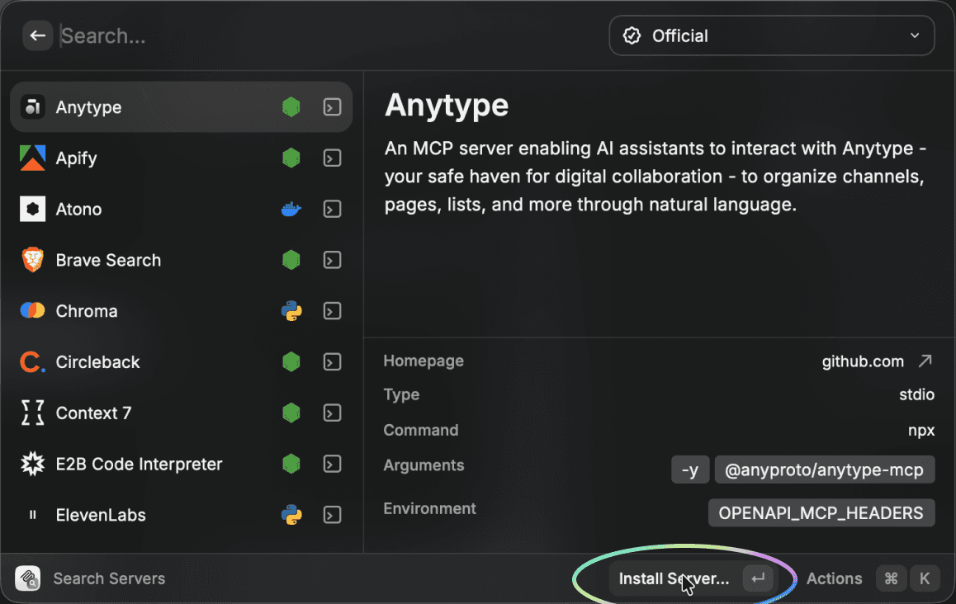Click the back arrow button

pyautogui.click(x=38, y=36)
